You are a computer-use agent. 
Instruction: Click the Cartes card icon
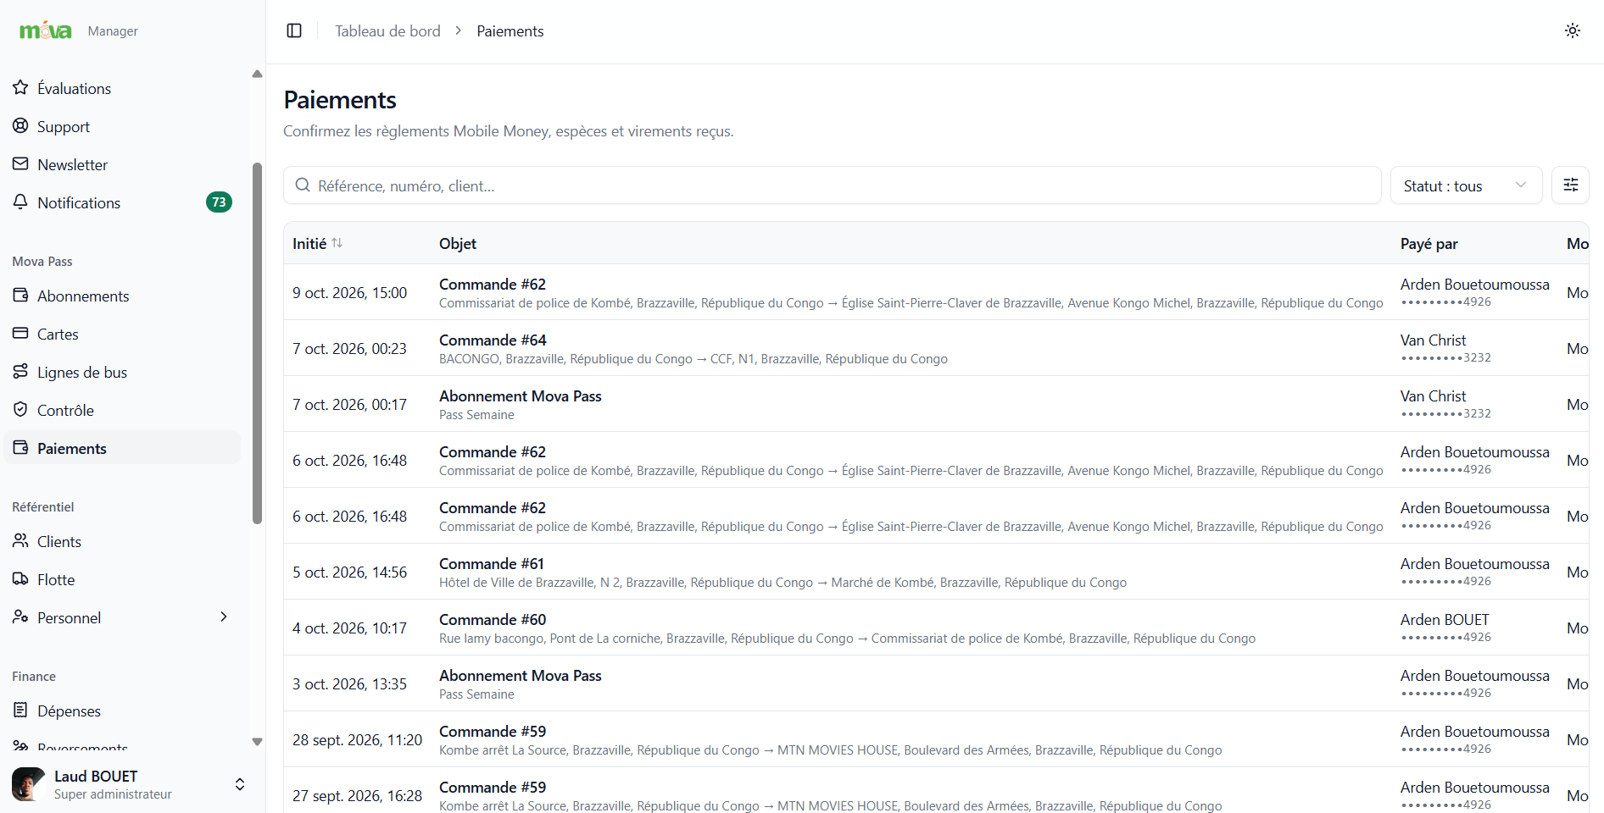(x=20, y=333)
